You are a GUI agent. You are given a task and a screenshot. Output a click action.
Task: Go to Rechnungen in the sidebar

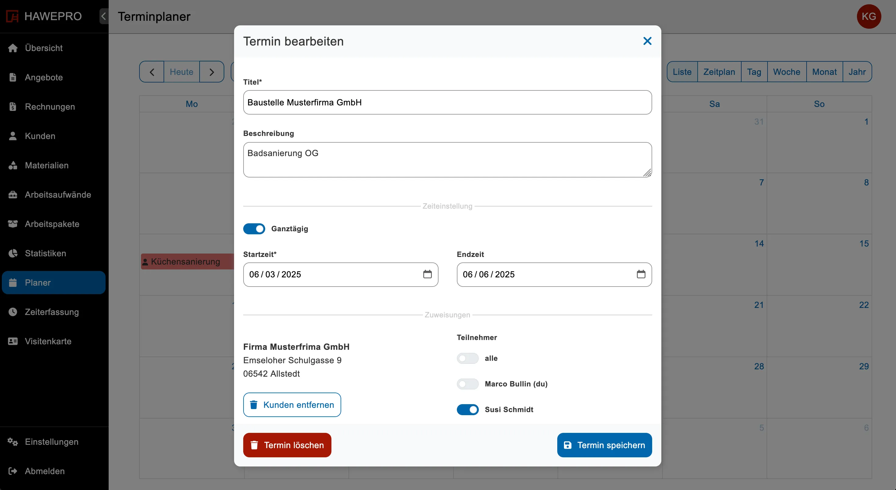tap(54, 107)
